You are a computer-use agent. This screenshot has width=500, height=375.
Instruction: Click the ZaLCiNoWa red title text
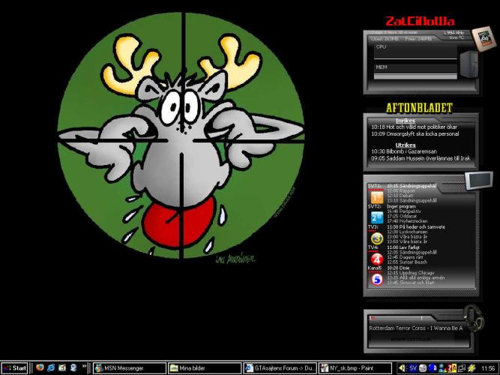[420, 22]
